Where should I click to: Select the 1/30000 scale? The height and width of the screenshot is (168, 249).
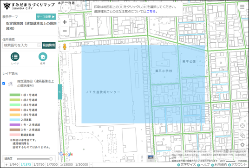(x=82, y=165)
